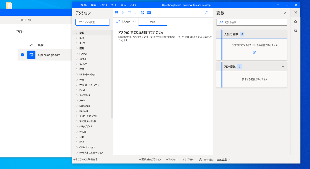Click the actions list scrollbar
Screen dimensions: 310x169
(x=112, y=74)
